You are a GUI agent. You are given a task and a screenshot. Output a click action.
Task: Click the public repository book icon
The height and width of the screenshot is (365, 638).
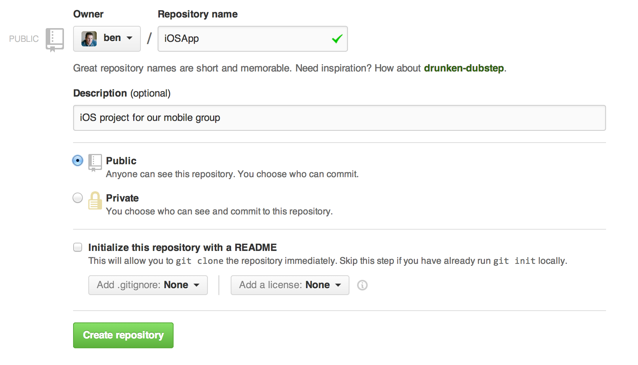click(95, 162)
